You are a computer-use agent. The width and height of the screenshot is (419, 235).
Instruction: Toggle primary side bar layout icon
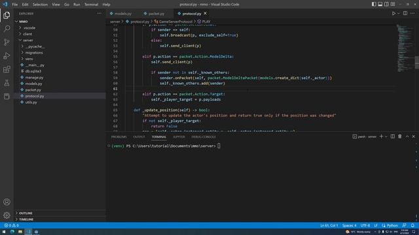pyautogui.click(x=374, y=5)
